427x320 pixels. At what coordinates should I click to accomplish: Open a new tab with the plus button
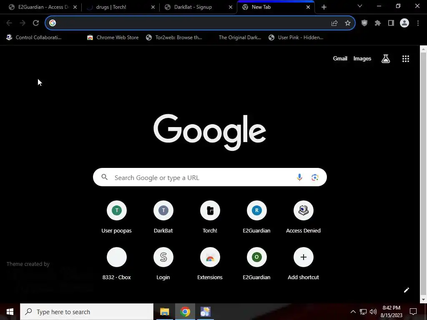(x=324, y=7)
